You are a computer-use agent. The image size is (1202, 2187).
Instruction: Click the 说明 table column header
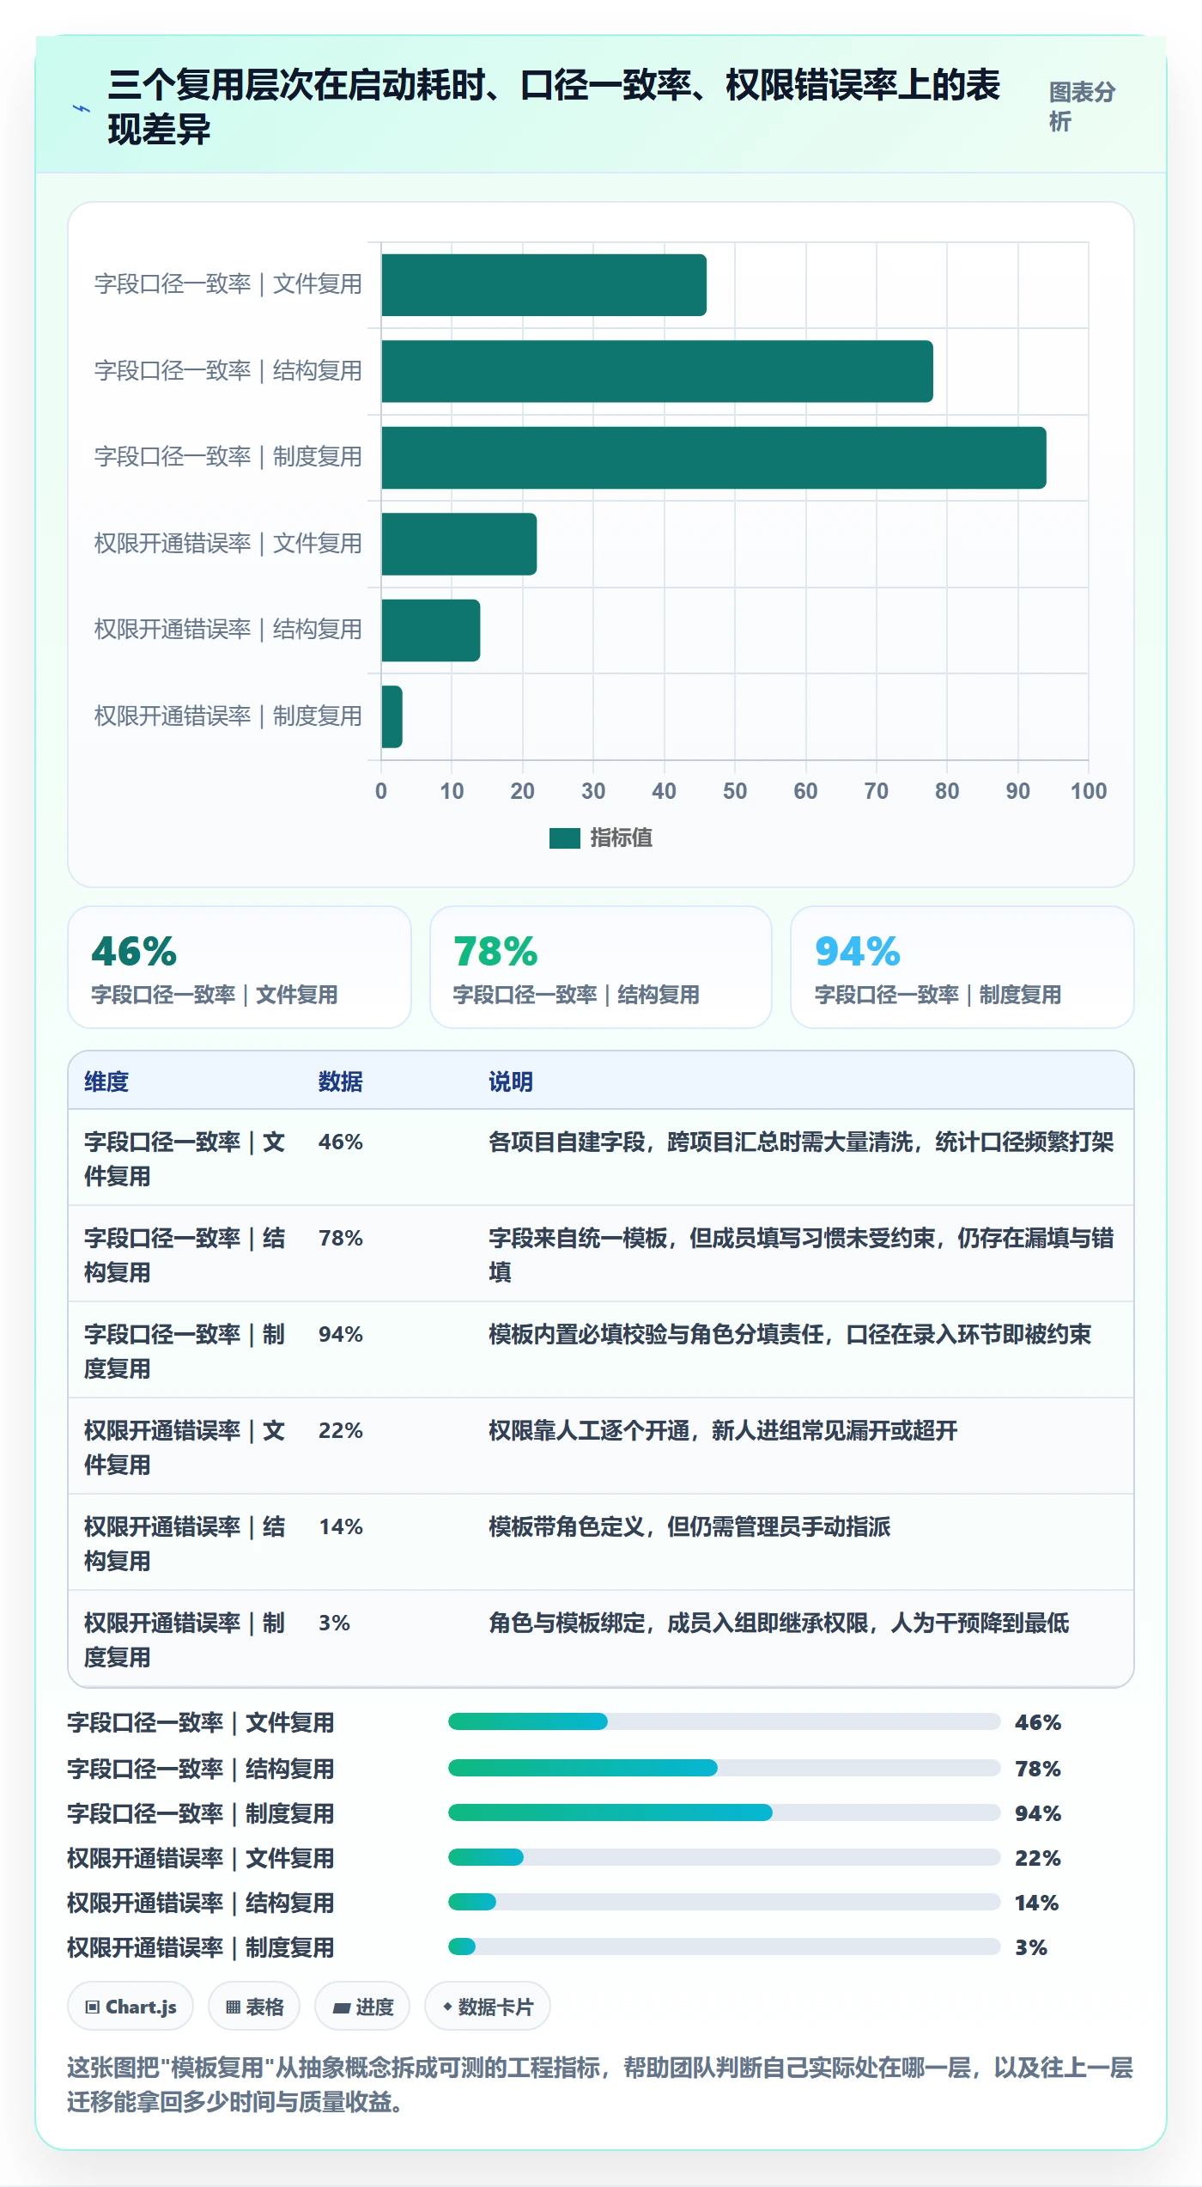pyautogui.click(x=511, y=1081)
